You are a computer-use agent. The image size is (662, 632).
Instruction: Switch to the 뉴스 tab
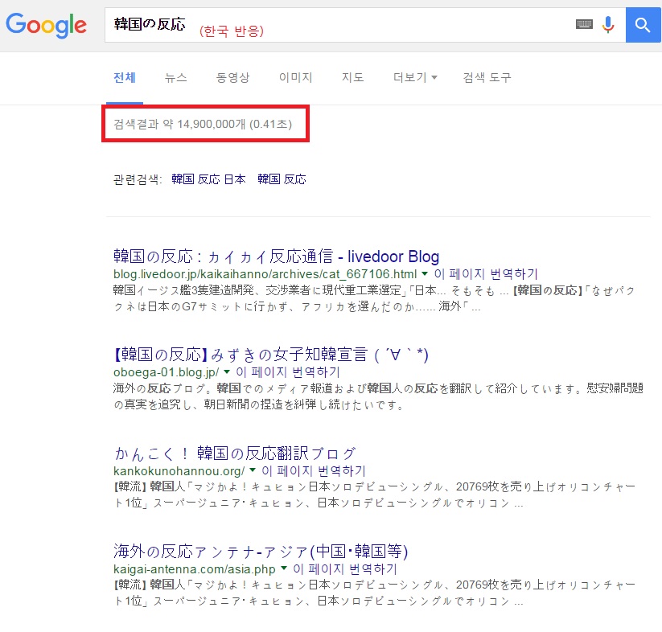(175, 78)
